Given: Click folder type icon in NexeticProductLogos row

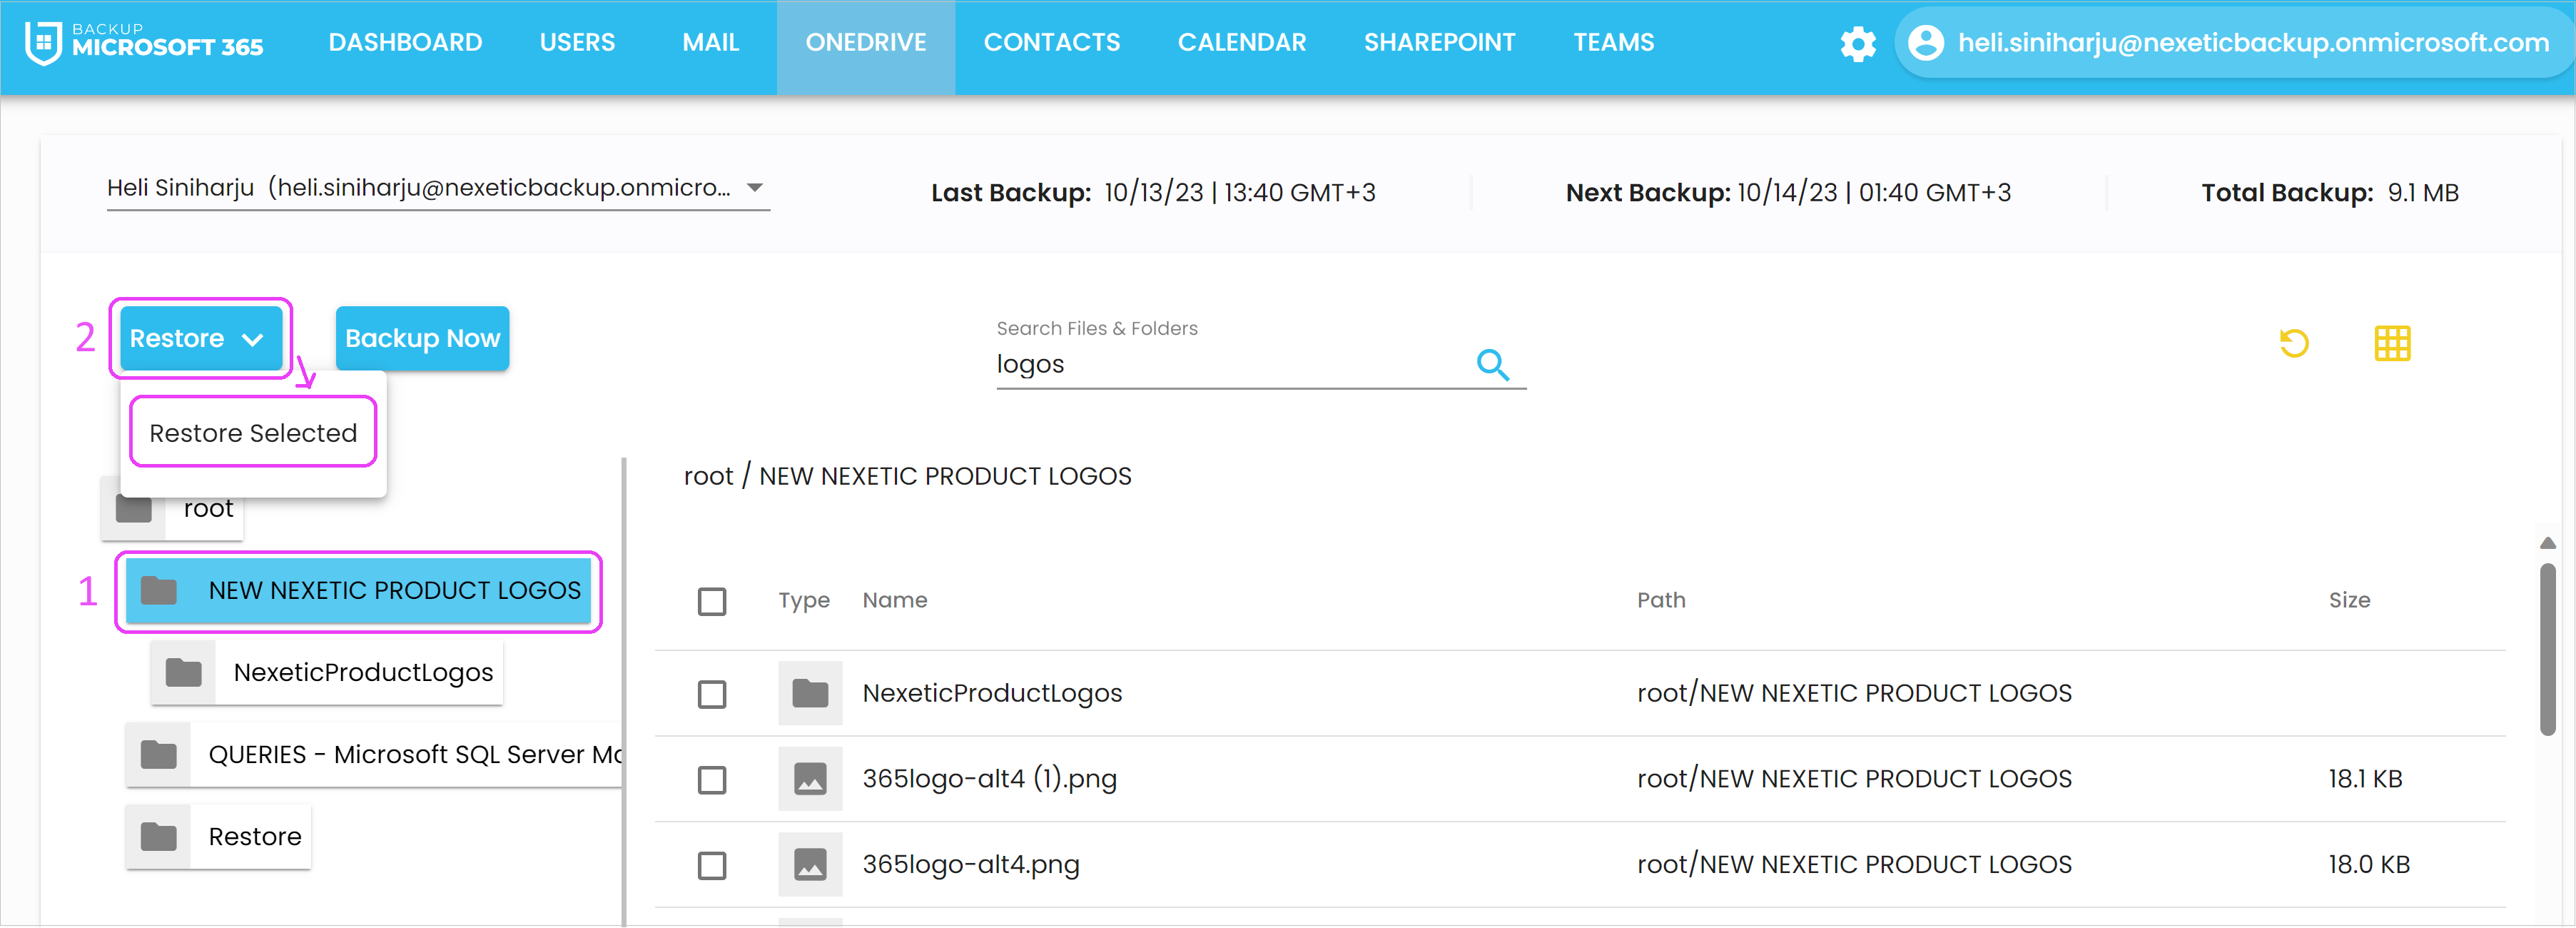Looking at the screenshot, I should point(810,693).
